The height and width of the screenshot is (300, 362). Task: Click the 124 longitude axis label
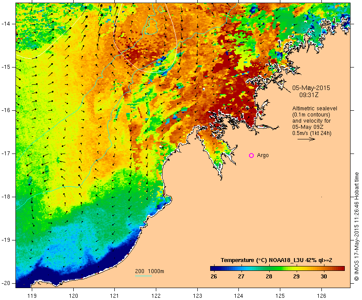239,296
